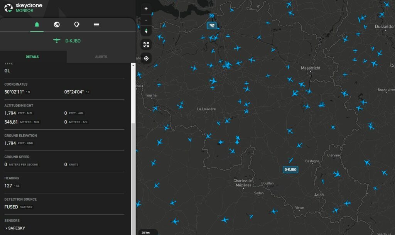This screenshot has width=395, height=235.
Task: Open the alerts bell tab
Action: [x=37, y=25]
